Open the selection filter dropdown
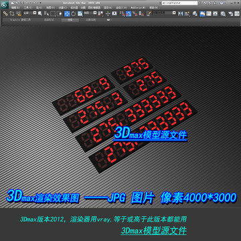Screen dimensions: 241x241 pos(30,13)
